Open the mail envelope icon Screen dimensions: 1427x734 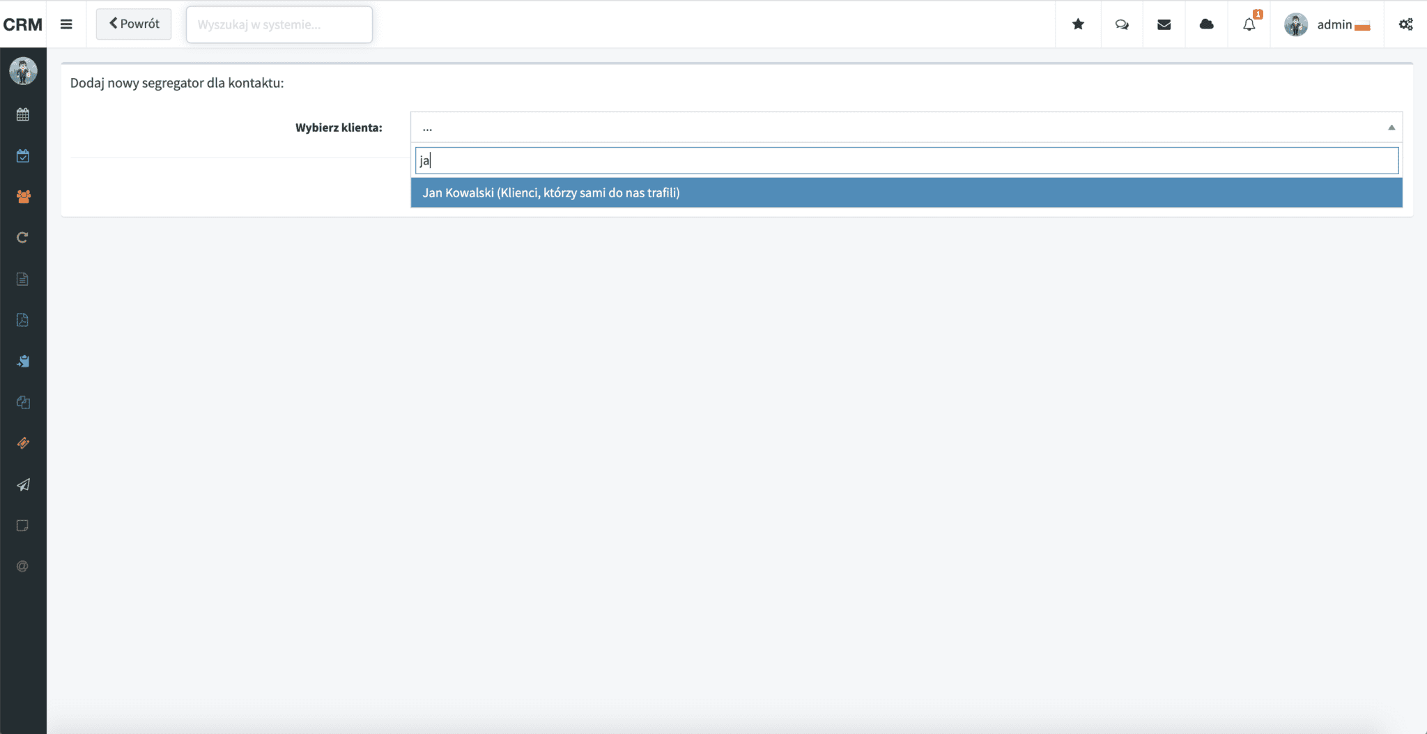coord(1164,24)
